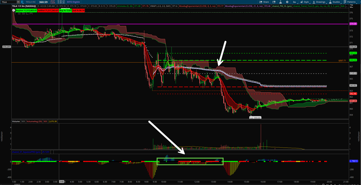Click the green 368.04 price tag

(353, 60)
